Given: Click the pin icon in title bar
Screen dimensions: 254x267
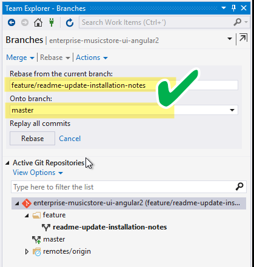Looking at the screenshot, I should tap(233, 8).
